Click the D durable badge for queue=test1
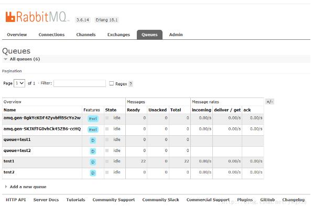This screenshot has width=313, height=207. tap(93, 140)
